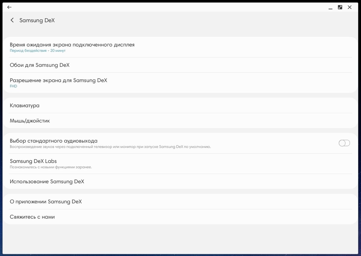Screen dimensions: 361x256
Task: Go back using chevron beside Samsung DeX
Action: 12,20
